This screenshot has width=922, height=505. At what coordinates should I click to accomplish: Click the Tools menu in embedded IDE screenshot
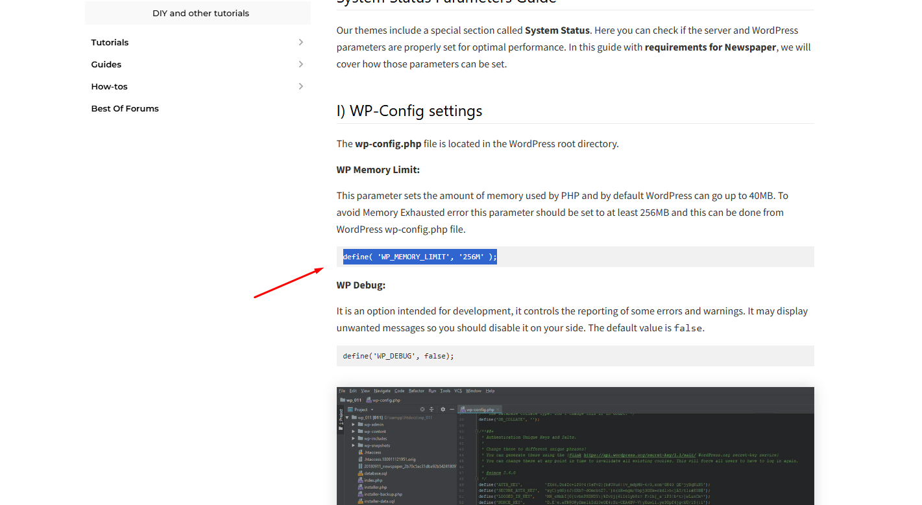point(445,391)
